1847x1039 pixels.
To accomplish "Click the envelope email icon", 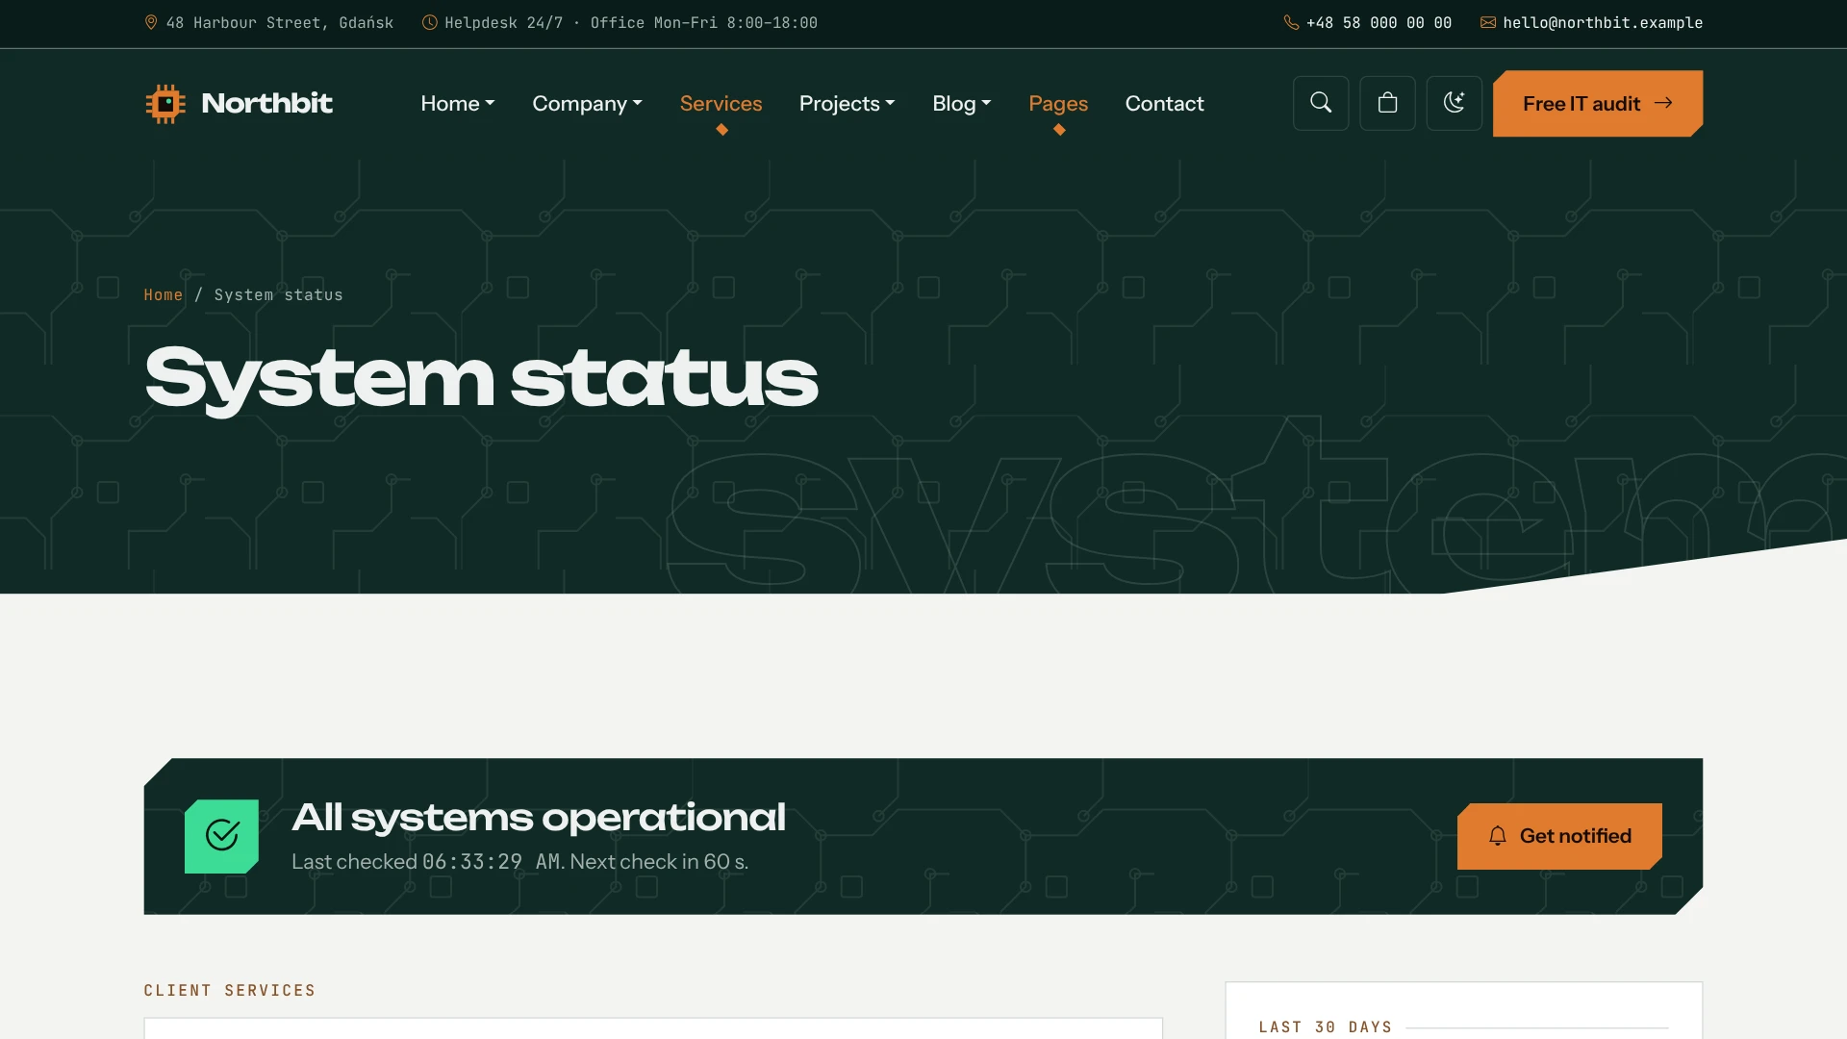I will pos(1488,22).
